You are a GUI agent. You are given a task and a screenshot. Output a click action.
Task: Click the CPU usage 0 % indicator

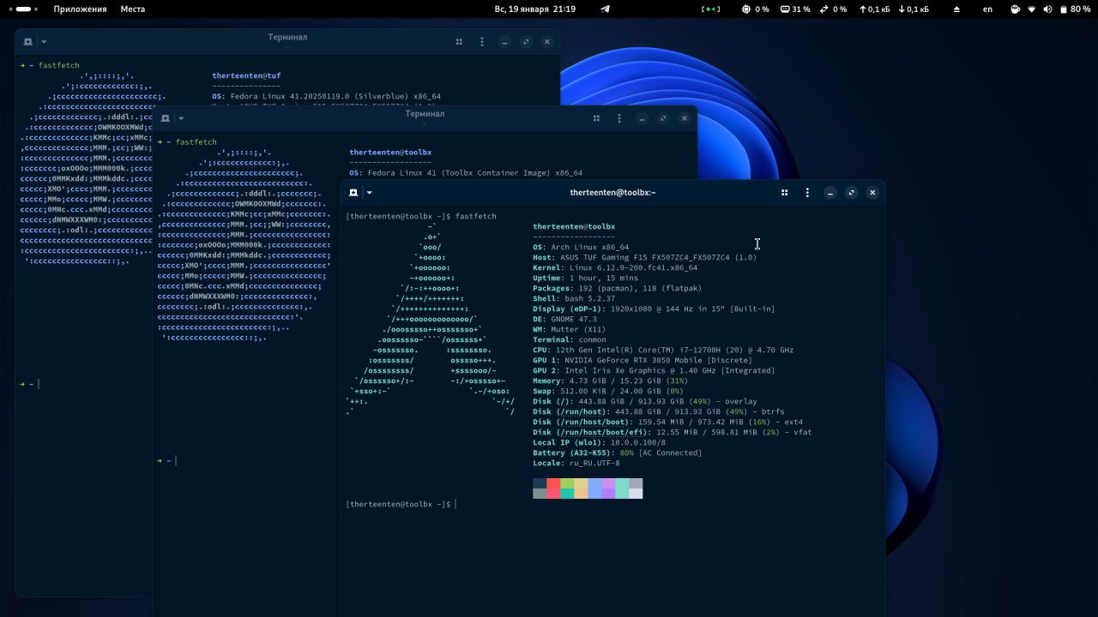756,9
